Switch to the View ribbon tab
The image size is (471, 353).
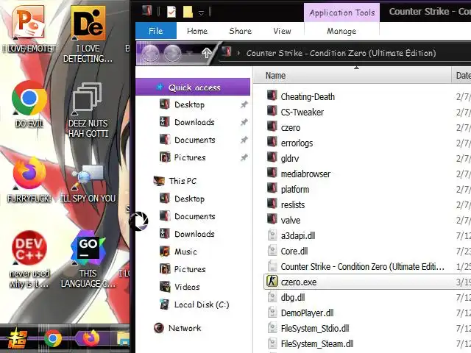(x=282, y=31)
